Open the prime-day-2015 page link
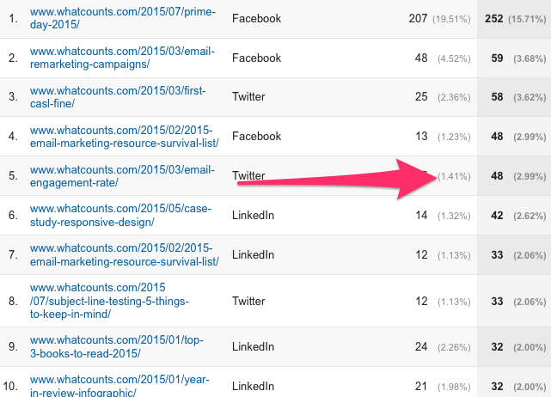This screenshot has height=397, width=551. pyautogui.click(x=122, y=19)
